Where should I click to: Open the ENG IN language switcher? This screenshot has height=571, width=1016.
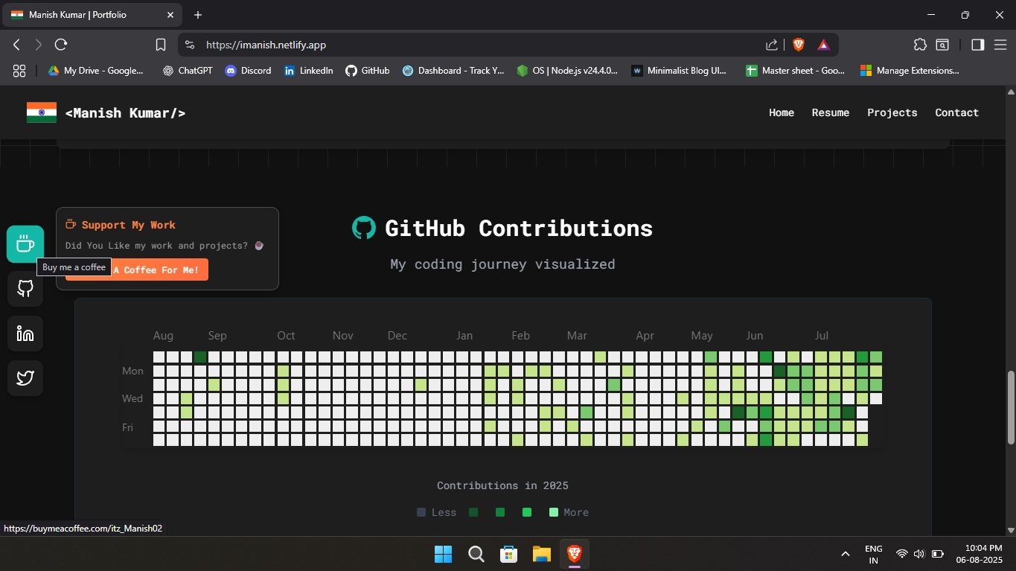pyautogui.click(x=874, y=554)
